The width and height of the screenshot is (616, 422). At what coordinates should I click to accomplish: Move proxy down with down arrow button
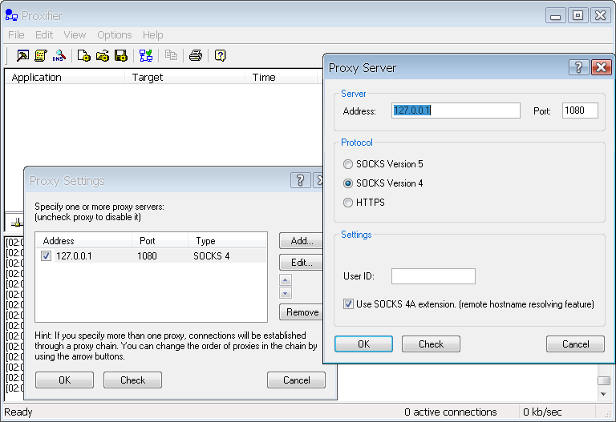[x=286, y=293]
